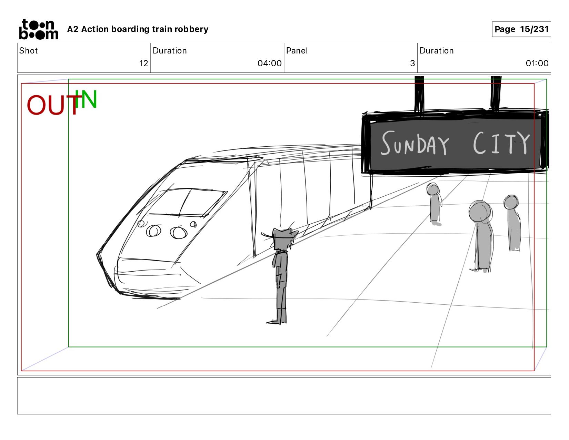Select panel number value '3'
This screenshot has width=569, height=440.
point(412,63)
